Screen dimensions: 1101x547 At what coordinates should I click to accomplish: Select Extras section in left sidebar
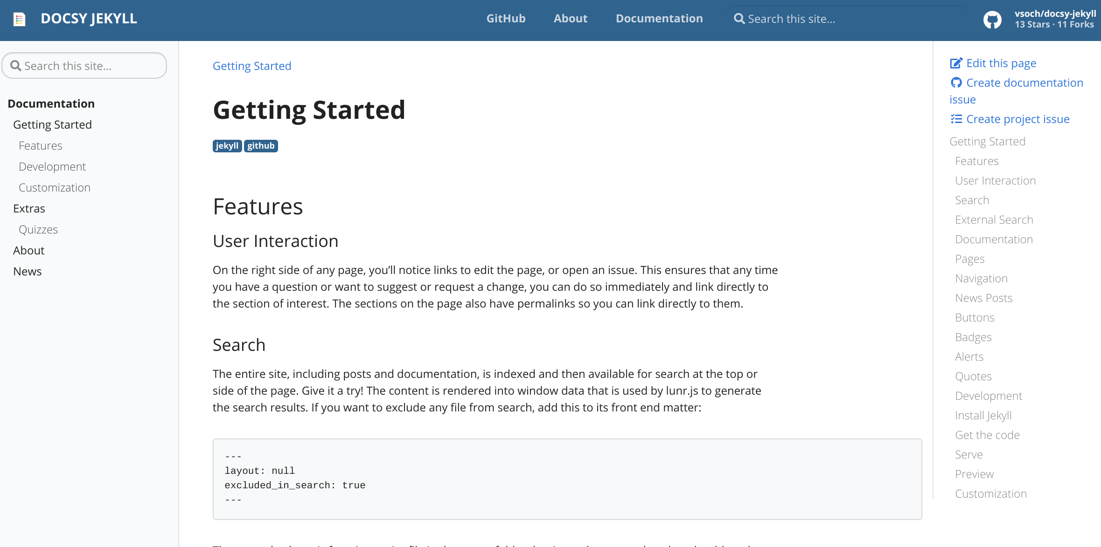click(29, 209)
